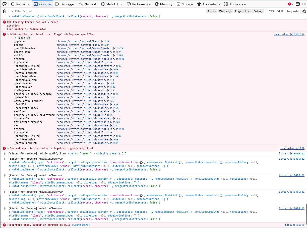The image size is (307, 228).
Task: Click the Learn More link
Action: coord(80,225)
